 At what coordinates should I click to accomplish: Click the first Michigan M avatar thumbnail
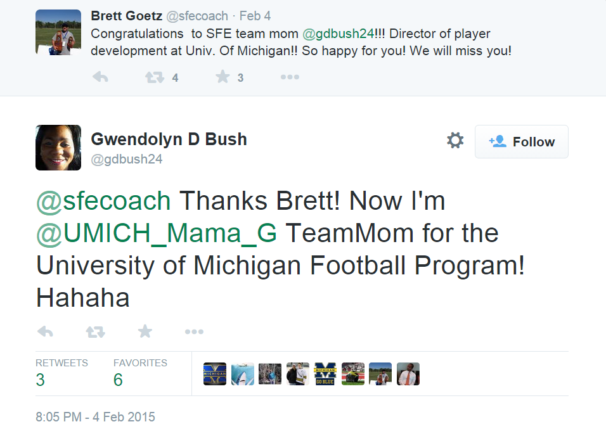(214, 374)
